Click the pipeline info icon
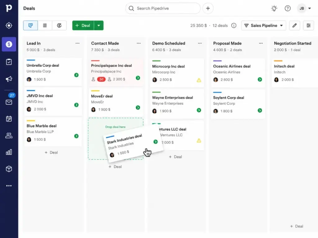Viewport: 318px width, 238px height. tap(234, 25)
